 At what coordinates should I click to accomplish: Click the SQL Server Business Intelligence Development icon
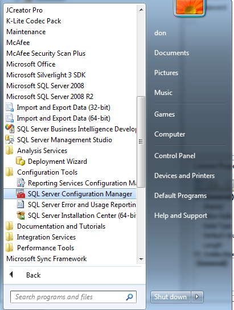(x=10, y=129)
